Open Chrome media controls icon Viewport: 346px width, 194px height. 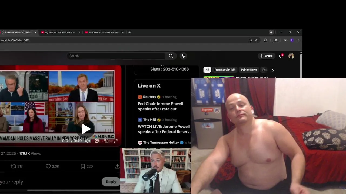(x=285, y=40)
